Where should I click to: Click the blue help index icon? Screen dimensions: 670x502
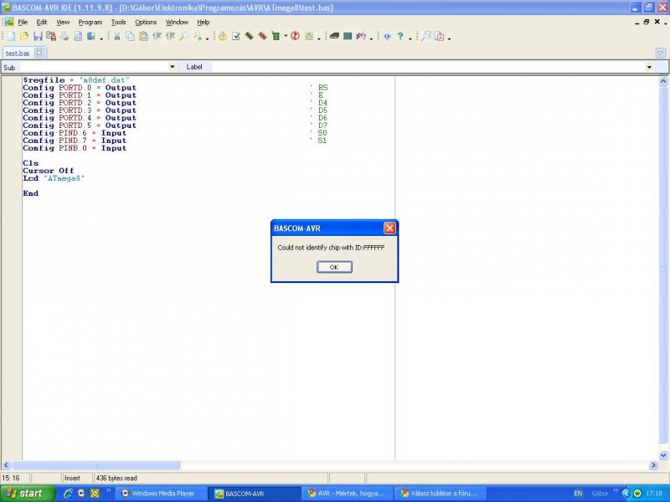click(387, 36)
